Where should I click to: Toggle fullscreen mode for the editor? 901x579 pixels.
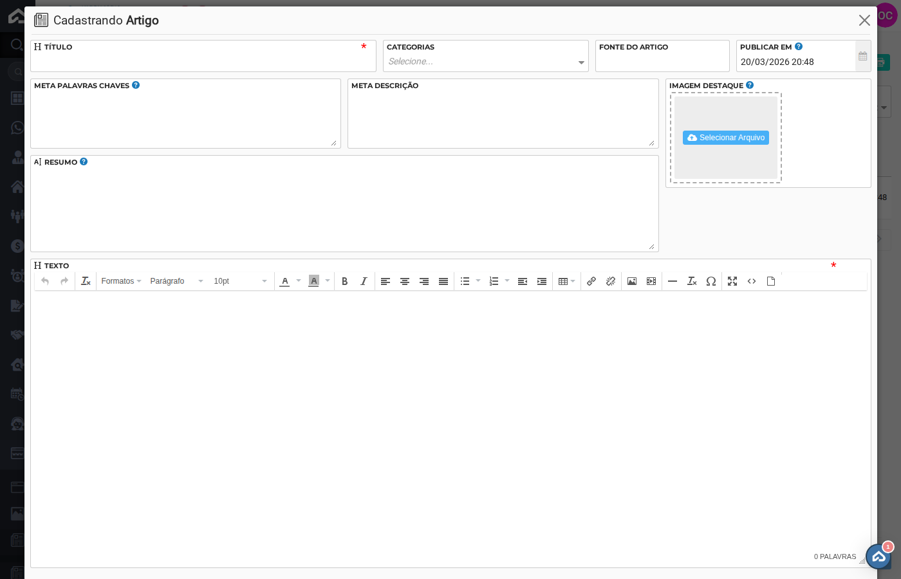pyautogui.click(x=732, y=281)
